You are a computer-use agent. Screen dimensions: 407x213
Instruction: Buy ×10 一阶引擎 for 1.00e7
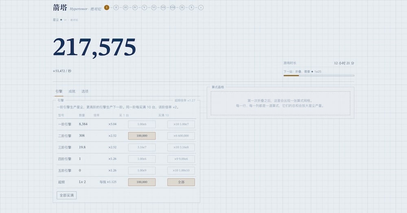181,124
